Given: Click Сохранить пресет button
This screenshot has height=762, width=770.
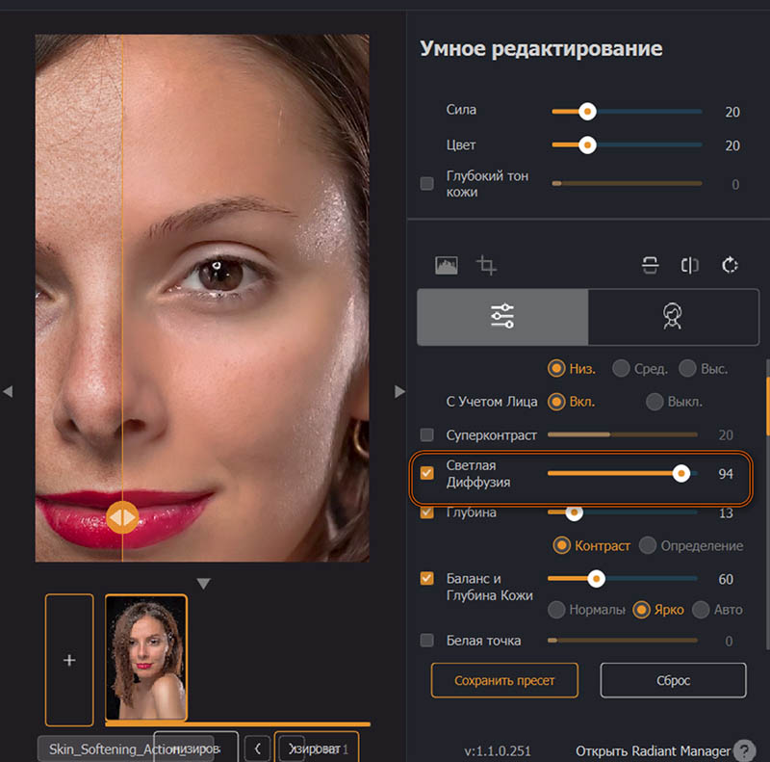Looking at the screenshot, I should [x=504, y=680].
